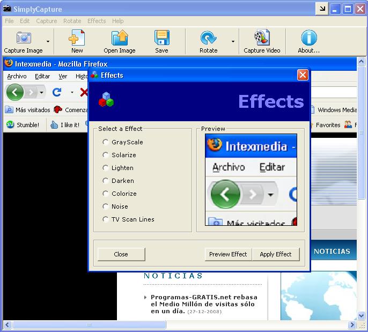Viewport: 368px width, 332px height.
Task: Click the Windows Media bookmark
Action: (x=334, y=110)
